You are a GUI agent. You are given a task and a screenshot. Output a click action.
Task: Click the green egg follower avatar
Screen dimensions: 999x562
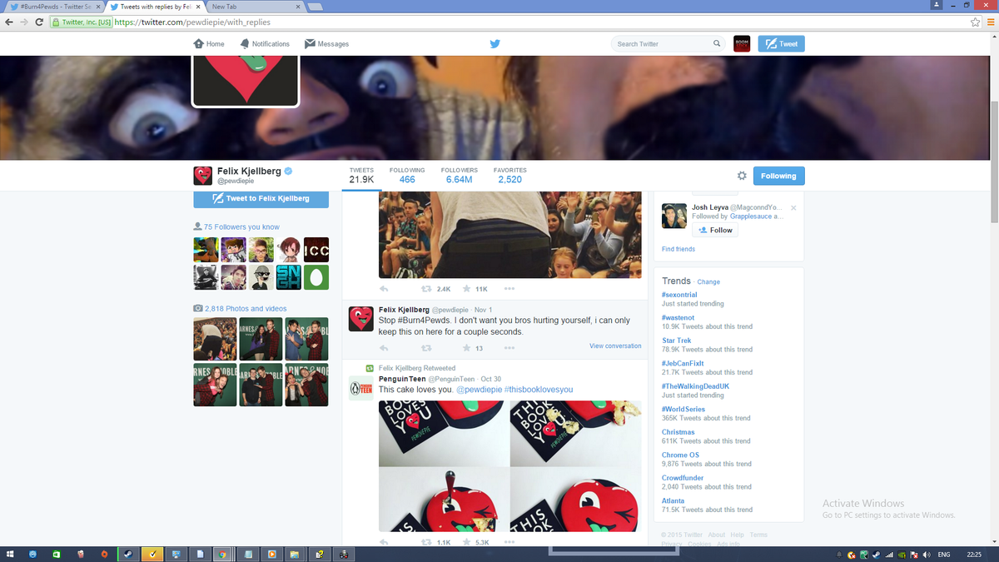[x=316, y=277]
